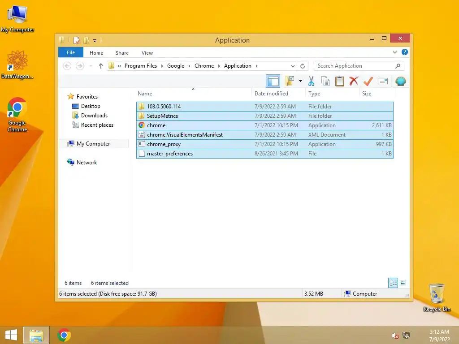Click the help question mark icon
This screenshot has height=344, width=459.
405,52
